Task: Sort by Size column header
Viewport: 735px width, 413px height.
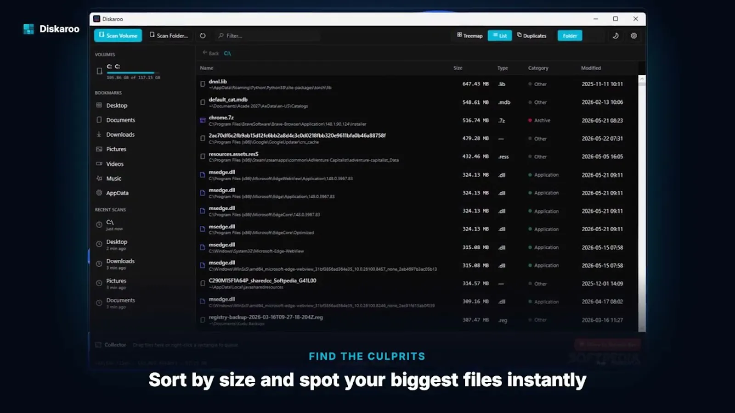Action: point(458,68)
